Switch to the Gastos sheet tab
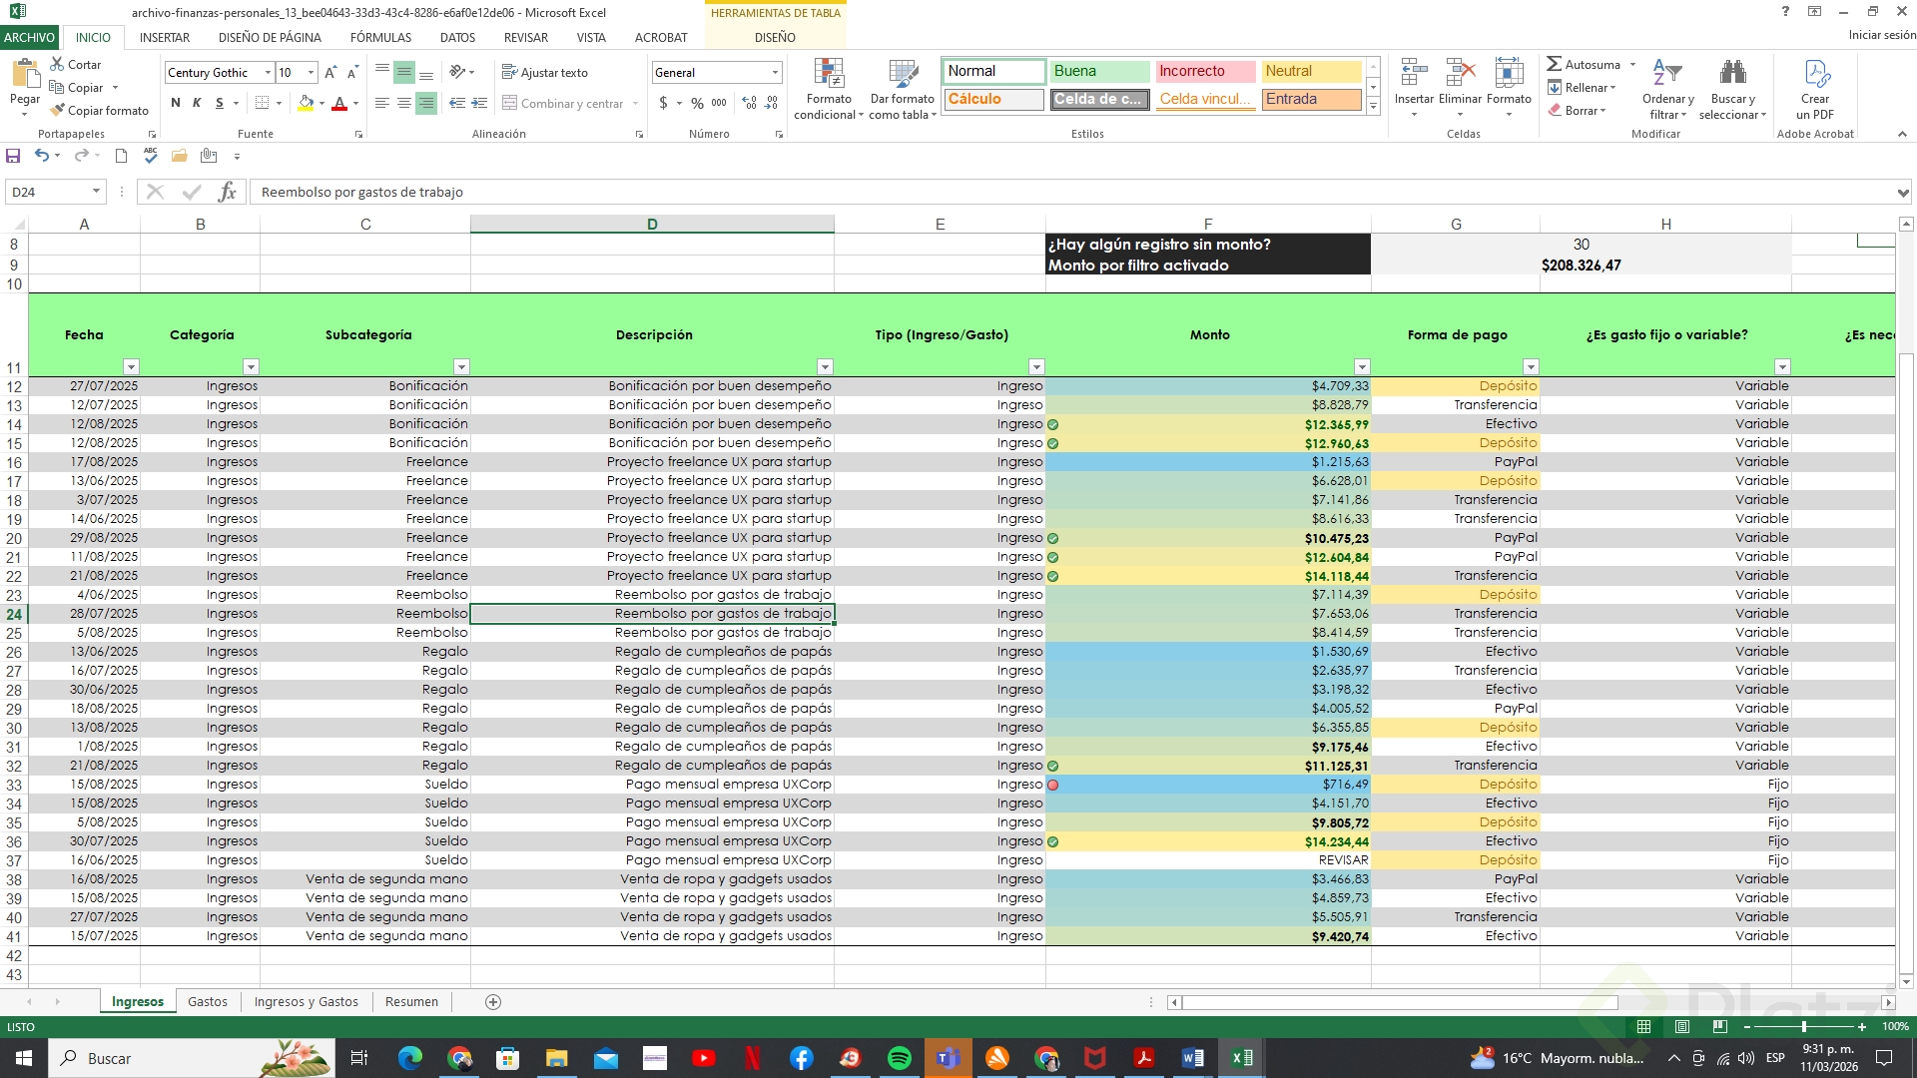The image size is (1917, 1078). (208, 1001)
